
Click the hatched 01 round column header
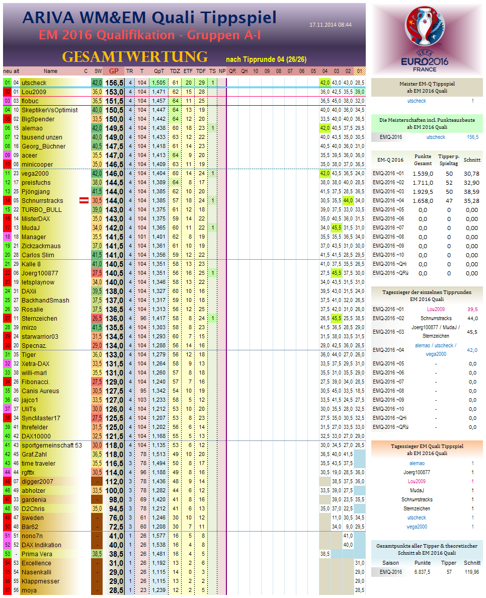click(360, 71)
